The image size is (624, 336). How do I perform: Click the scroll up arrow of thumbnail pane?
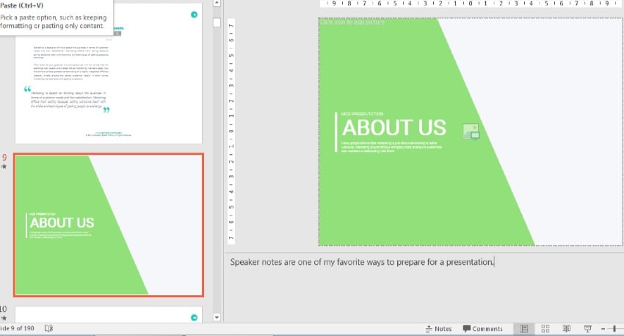[x=217, y=3]
